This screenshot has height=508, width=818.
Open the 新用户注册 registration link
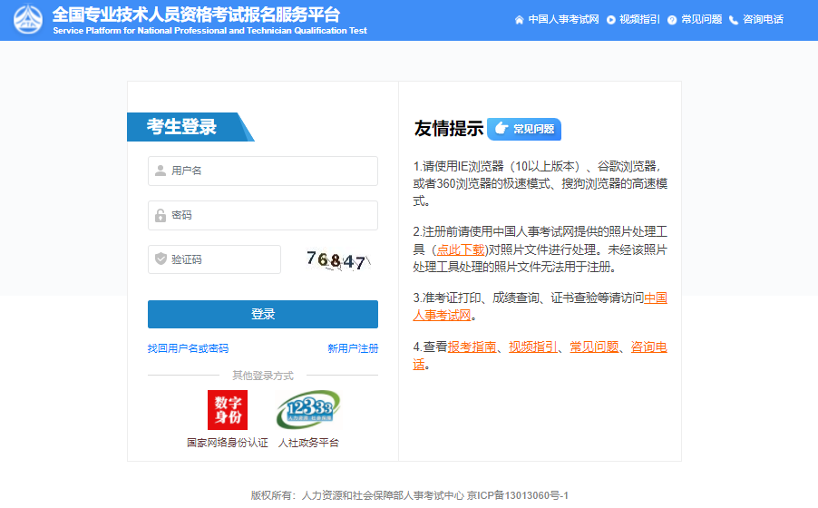pos(353,348)
